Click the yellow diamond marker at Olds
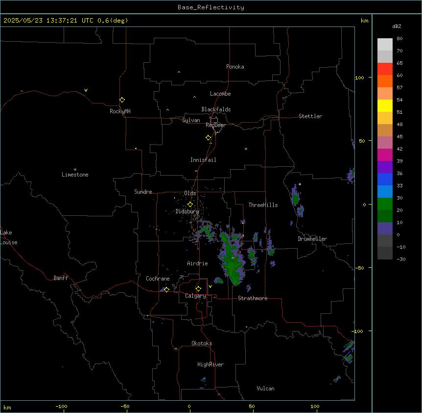 tap(190, 205)
